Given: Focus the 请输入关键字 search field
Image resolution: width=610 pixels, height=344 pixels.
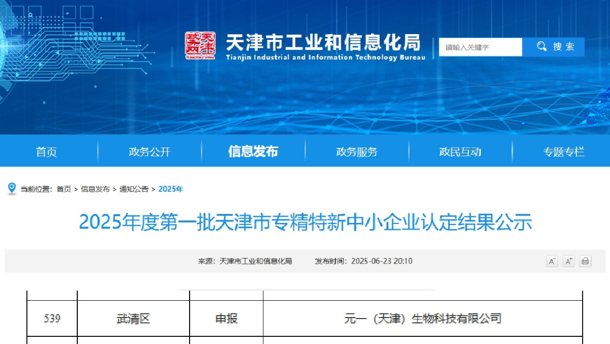Looking at the screenshot, I should 480,47.
